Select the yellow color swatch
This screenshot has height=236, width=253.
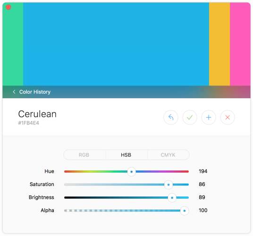point(219,44)
